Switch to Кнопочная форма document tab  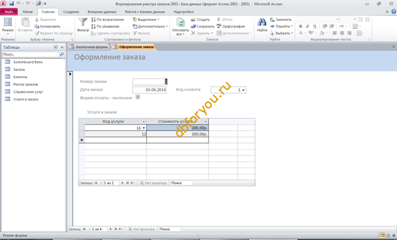[x=89, y=47]
